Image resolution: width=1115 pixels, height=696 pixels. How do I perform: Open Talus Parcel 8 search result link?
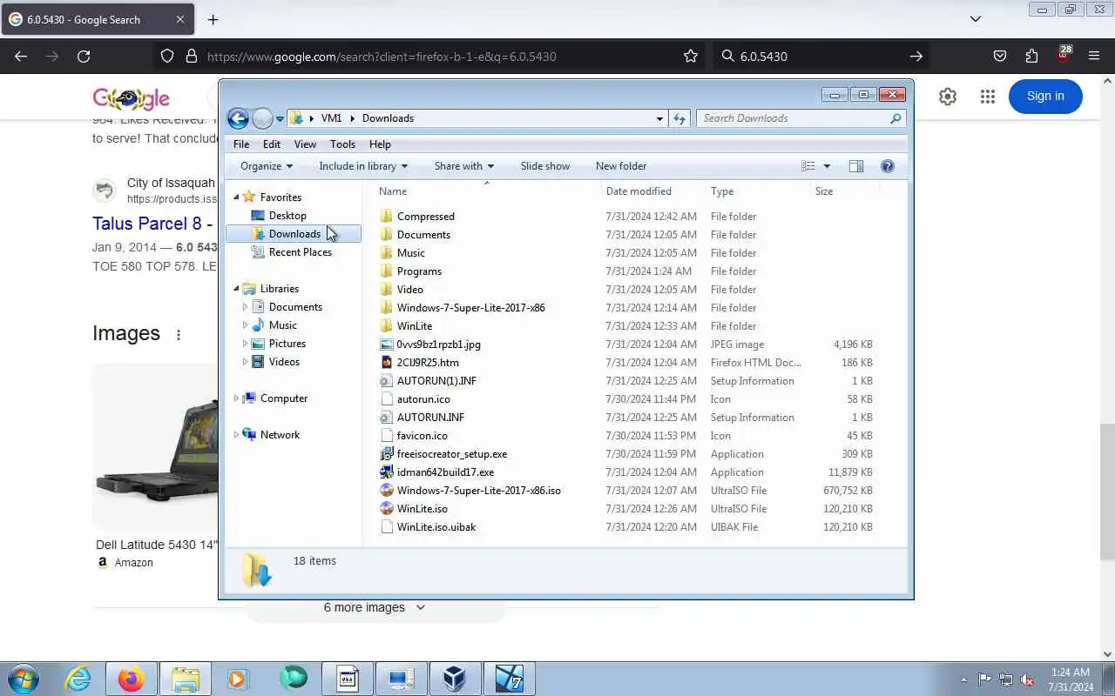pyautogui.click(x=152, y=224)
